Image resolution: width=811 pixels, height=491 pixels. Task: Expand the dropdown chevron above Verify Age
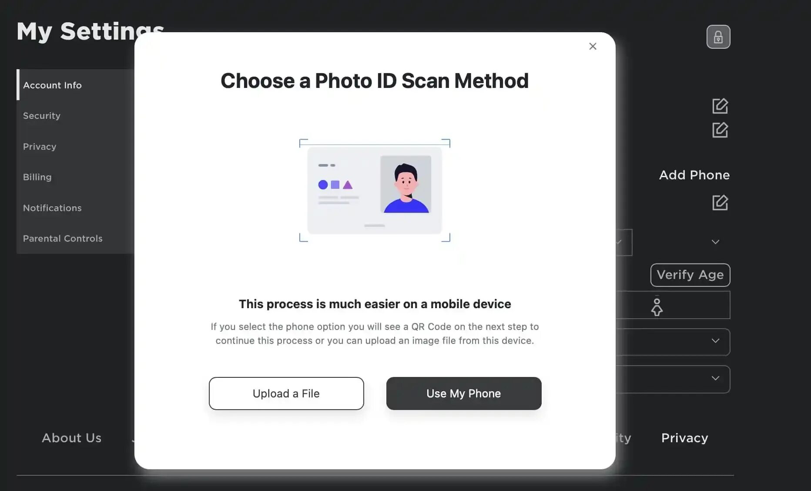coord(715,242)
